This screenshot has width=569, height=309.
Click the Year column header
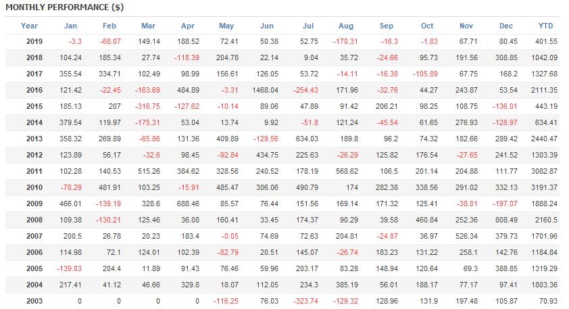pos(29,26)
